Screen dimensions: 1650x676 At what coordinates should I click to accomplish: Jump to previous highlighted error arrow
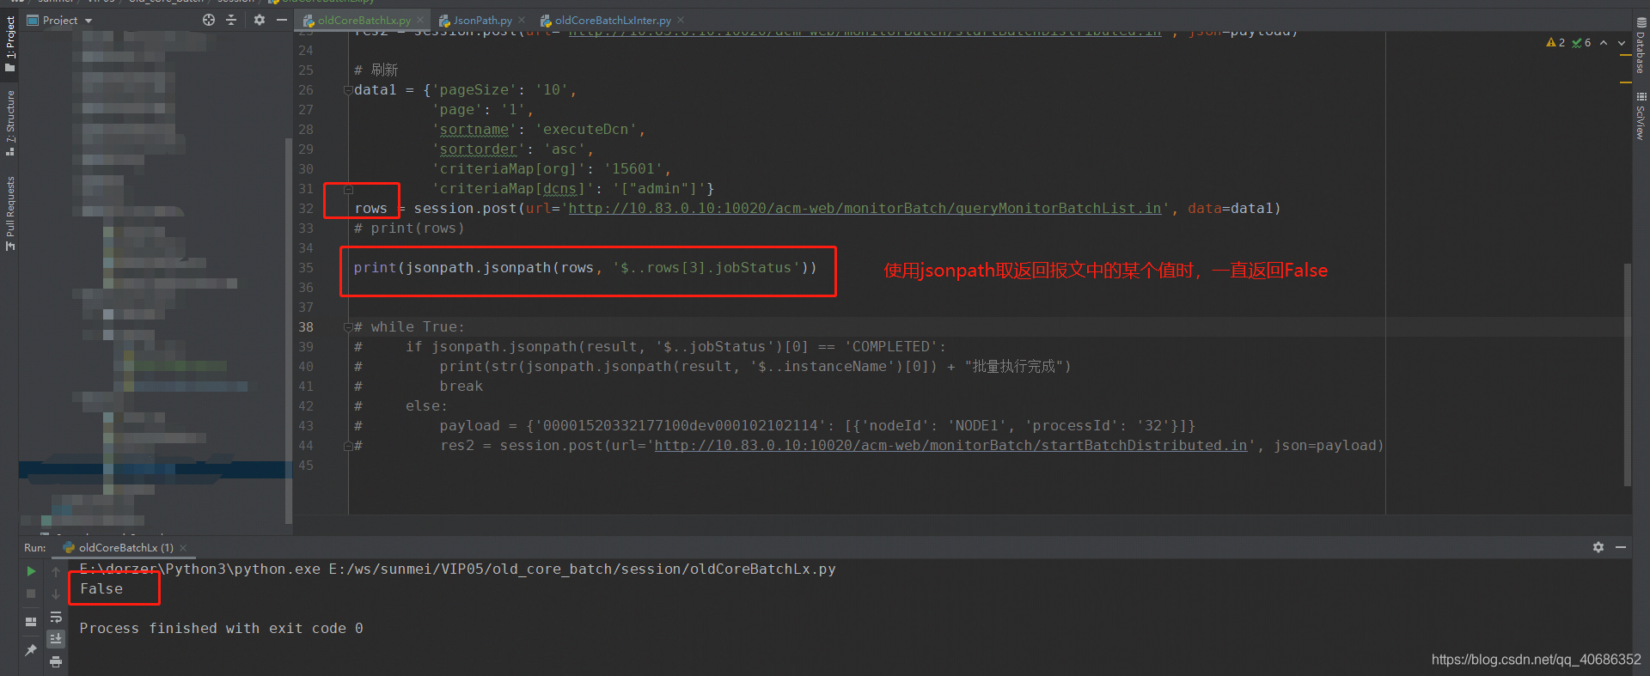[x=1604, y=42]
